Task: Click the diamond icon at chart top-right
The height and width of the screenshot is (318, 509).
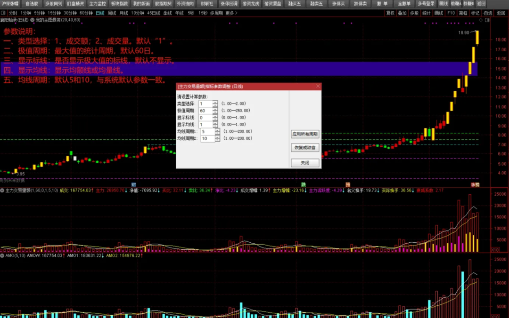Action: tap(481, 20)
